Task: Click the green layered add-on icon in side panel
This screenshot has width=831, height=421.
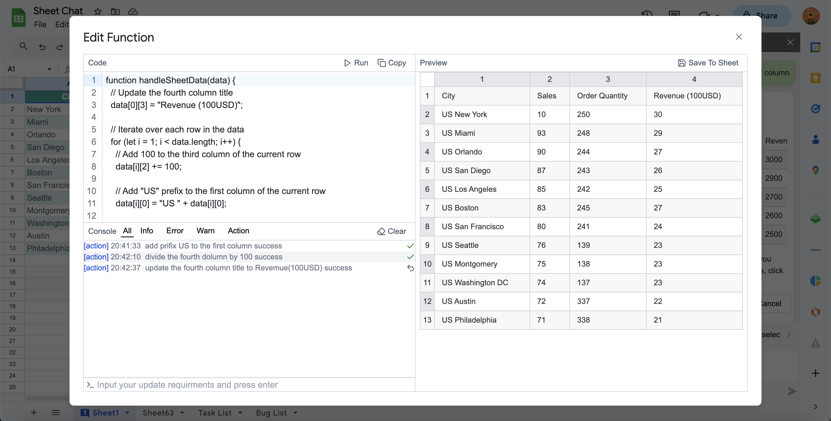Action: tap(815, 219)
